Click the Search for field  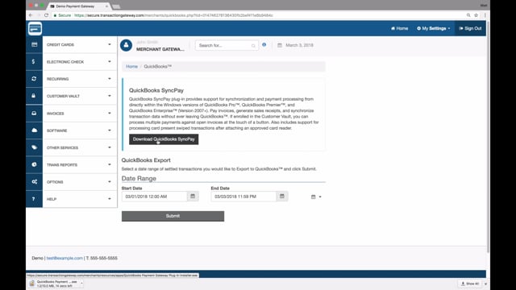(227, 45)
